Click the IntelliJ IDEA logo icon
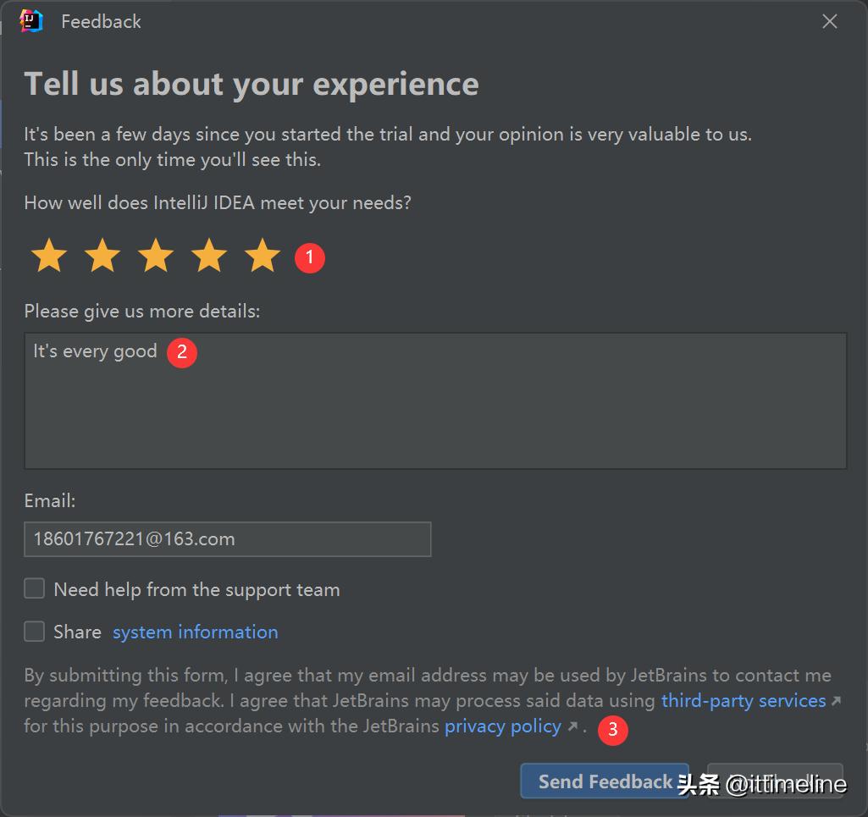 pos(31,21)
